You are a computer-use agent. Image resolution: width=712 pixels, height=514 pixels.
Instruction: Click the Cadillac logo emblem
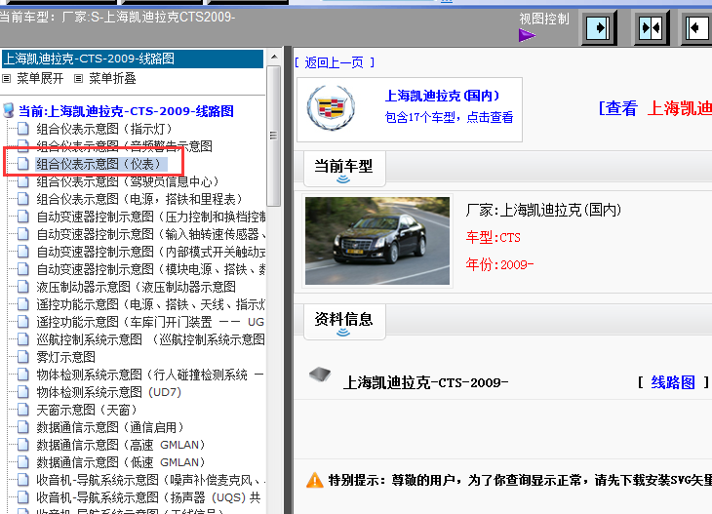pos(331,107)
